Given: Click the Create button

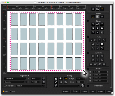Looking at the screenshot, I should pos(101,91).
